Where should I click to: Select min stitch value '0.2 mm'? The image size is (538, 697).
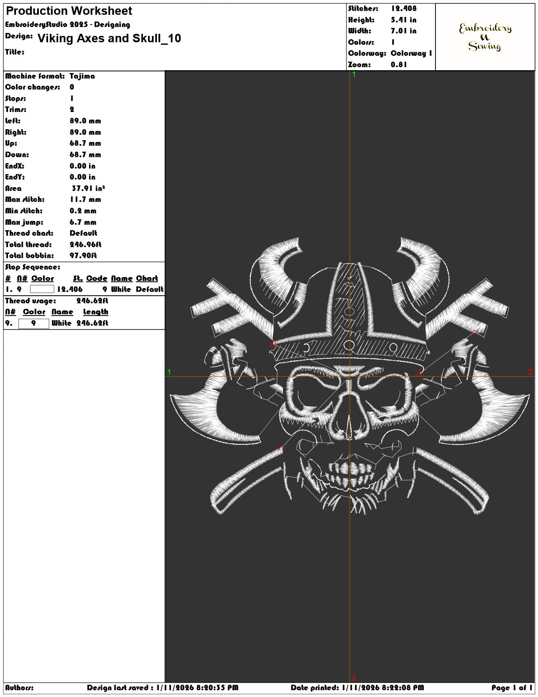83,211
